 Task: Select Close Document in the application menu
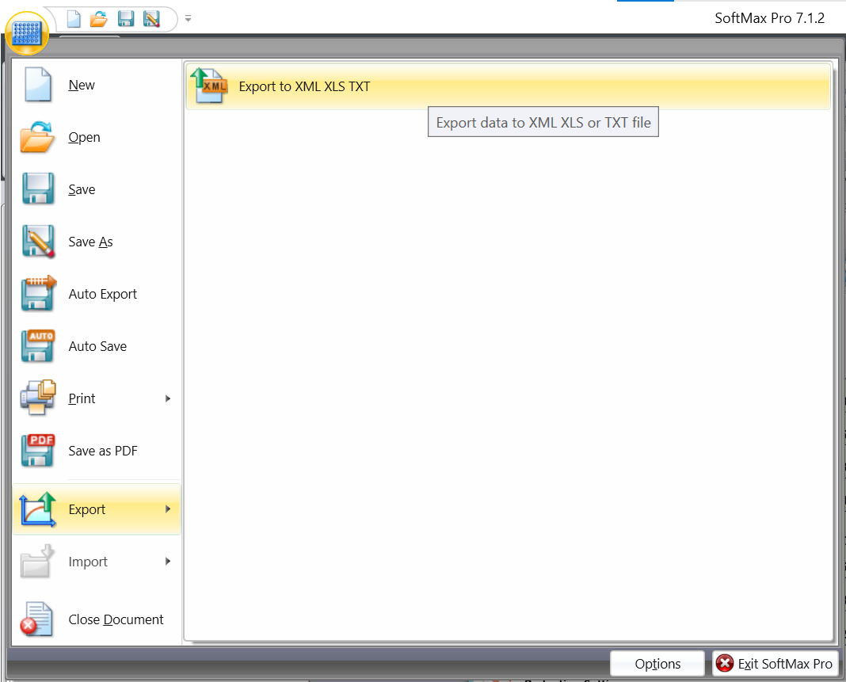click(x=97, y=619)
